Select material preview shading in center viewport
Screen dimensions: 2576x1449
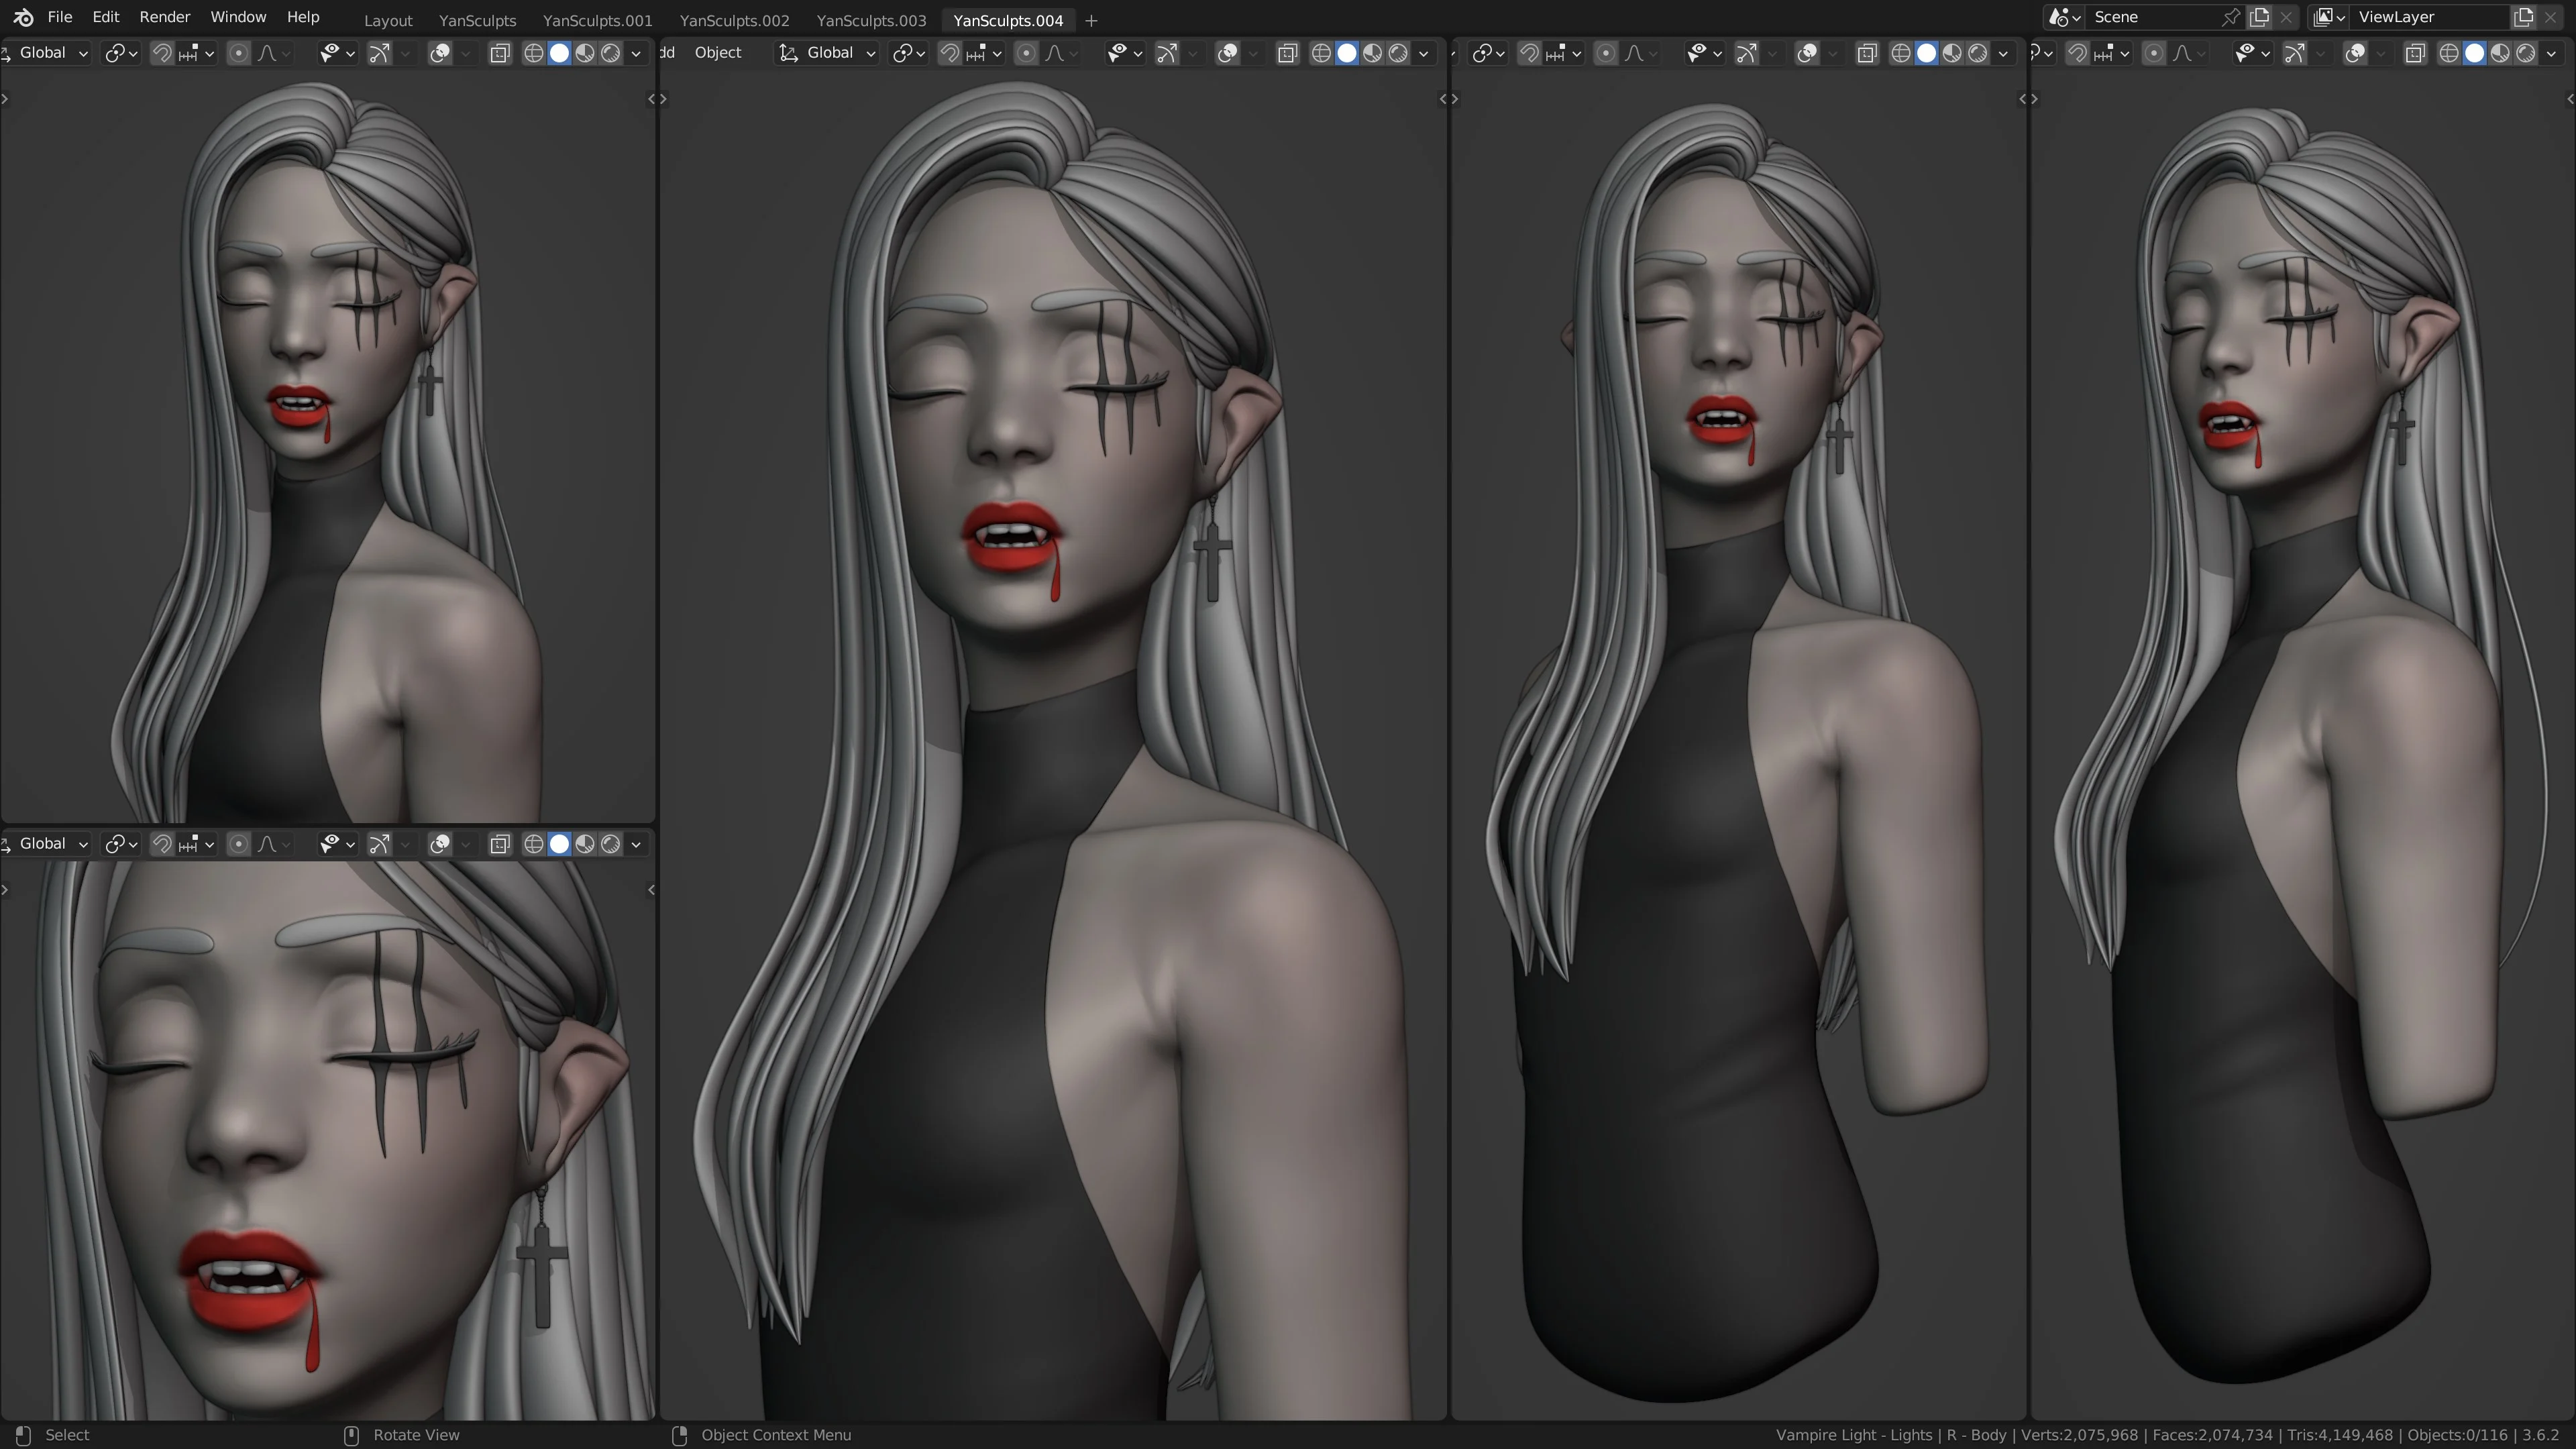pyautogui.click(x=1372, y=53)
